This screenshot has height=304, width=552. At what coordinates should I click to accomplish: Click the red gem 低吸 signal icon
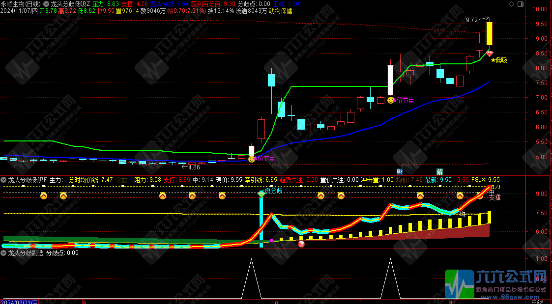tap(489, 54)
